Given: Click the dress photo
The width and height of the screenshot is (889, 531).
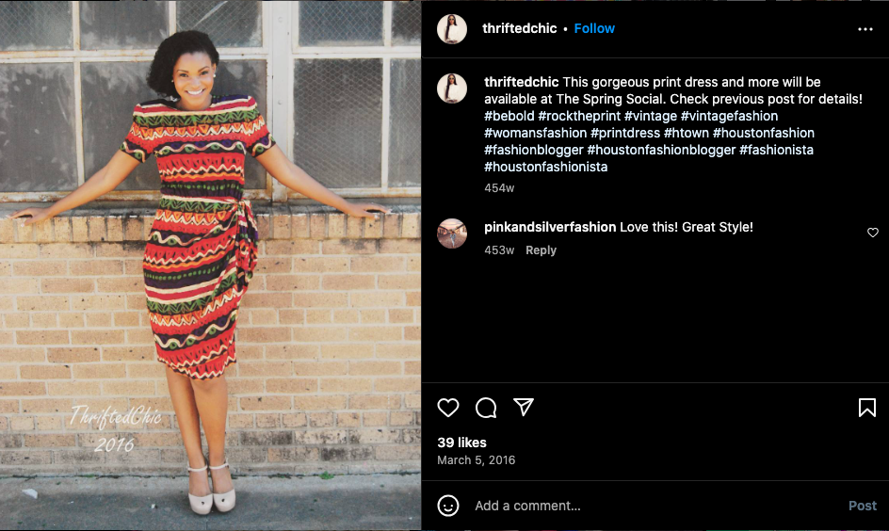Looking at the screenshot, I should click(x=210, y=265).
